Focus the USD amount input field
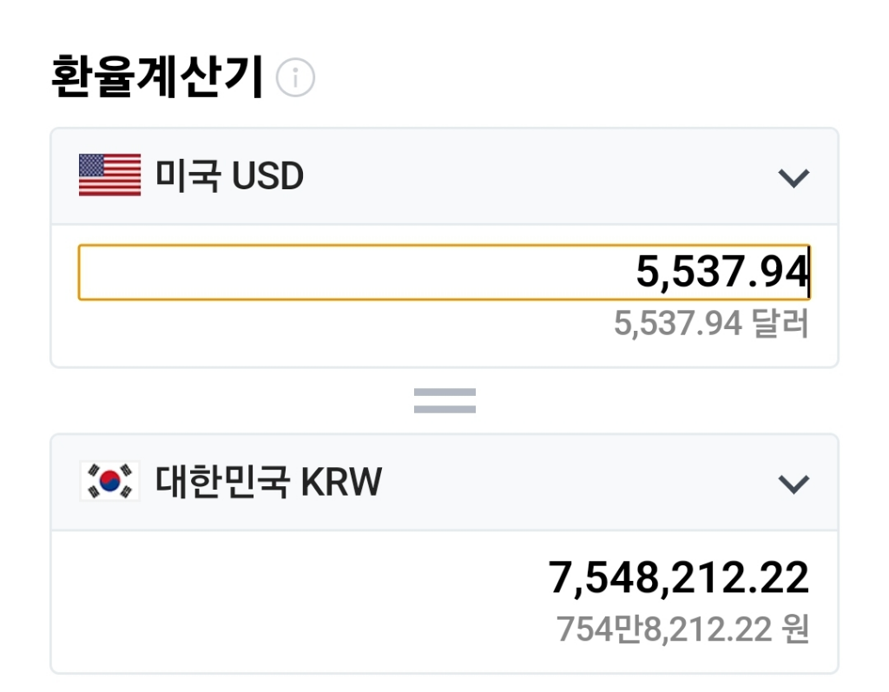889x692 pixels. [x=444, y=273]
